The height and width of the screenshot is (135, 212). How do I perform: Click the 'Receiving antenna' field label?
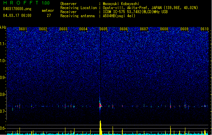point(78,16)
